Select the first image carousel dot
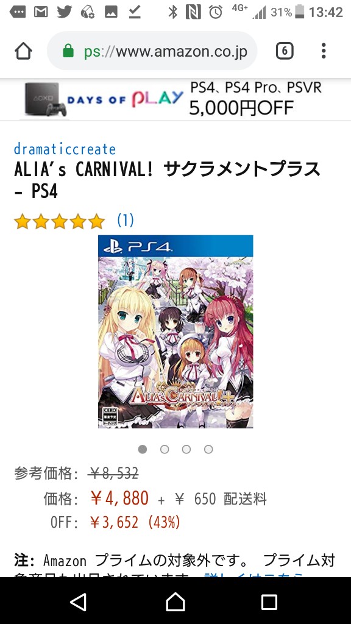This screenshot has height=624, width=351. (143, 449)
